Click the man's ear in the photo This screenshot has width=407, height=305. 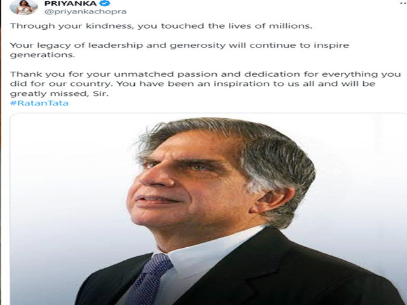[274, 200]
